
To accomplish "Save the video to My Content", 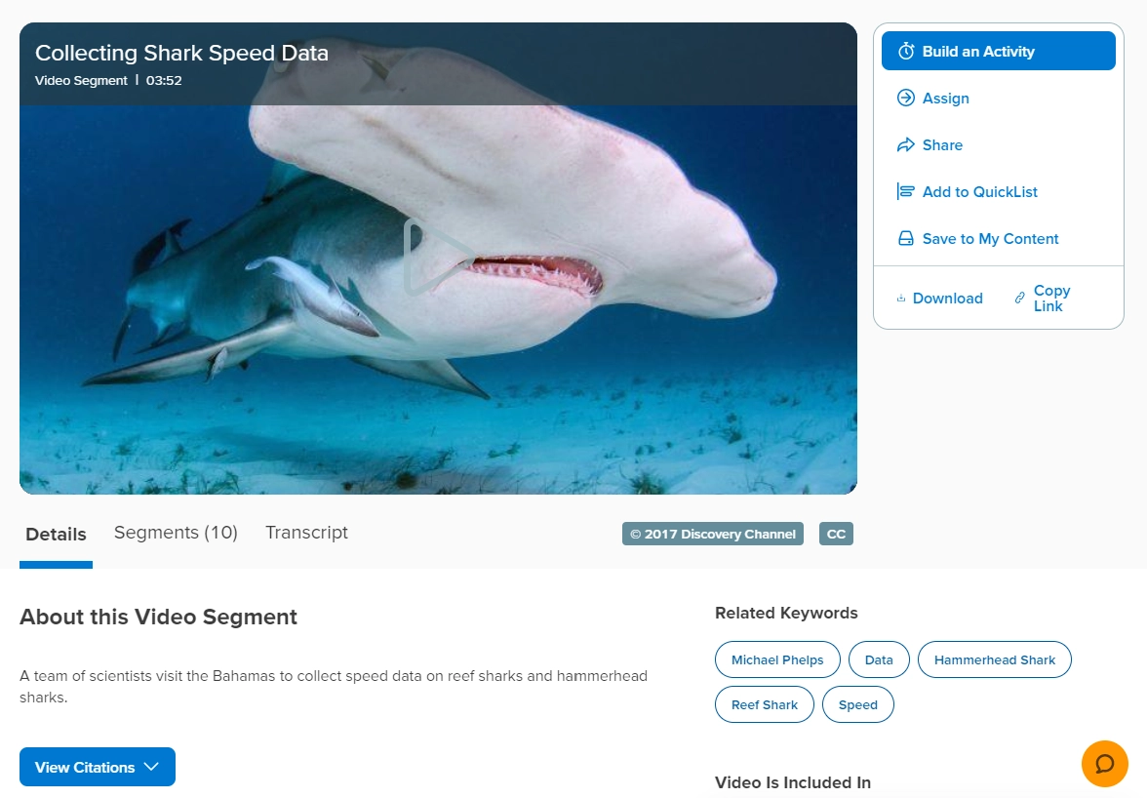I will (x=978, y=238).
